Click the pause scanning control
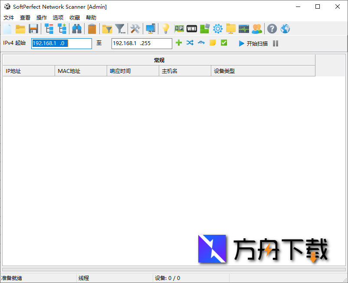This screenshot has height=283, width=348. 275,43
